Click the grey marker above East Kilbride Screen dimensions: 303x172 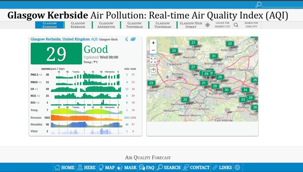(227, 110)
